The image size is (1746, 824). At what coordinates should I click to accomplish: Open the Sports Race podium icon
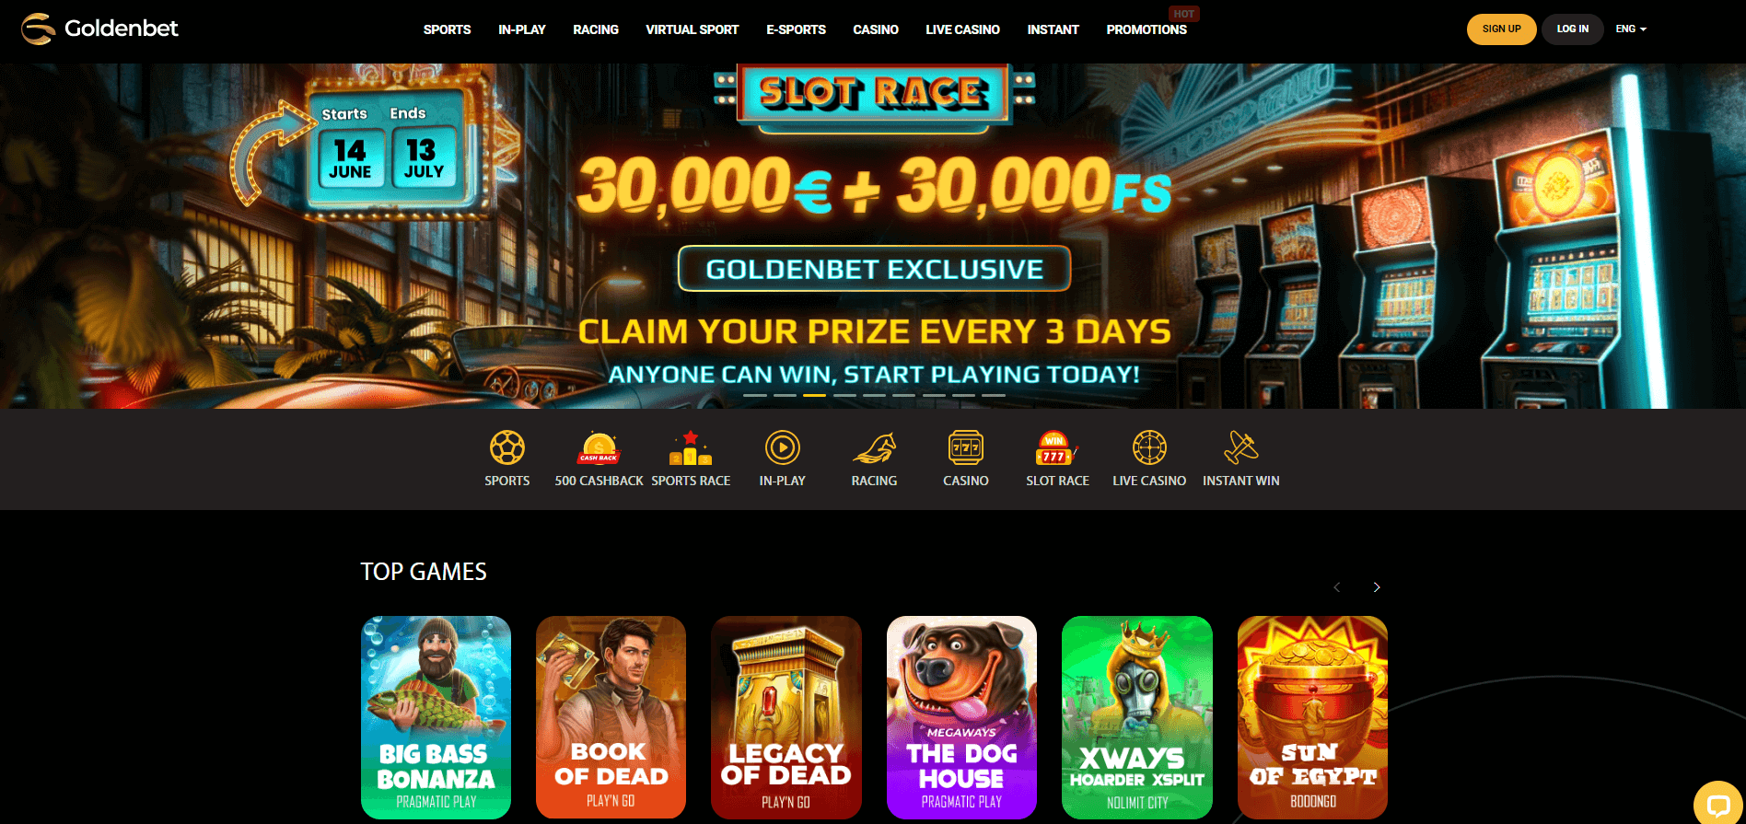tap(691, 448)
